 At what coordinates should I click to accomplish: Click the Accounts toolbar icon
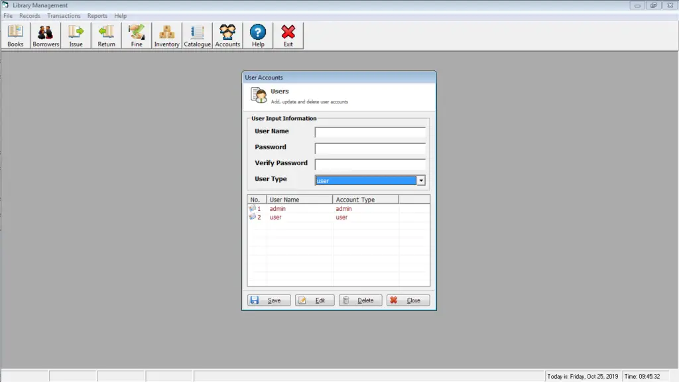(227, 34)
